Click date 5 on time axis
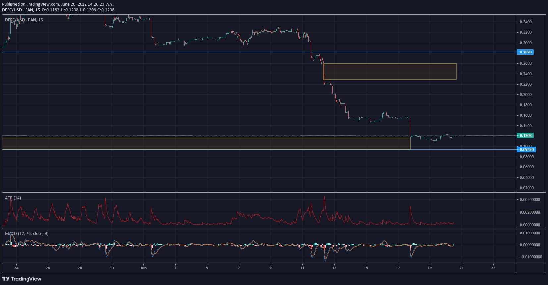Viewport: 548px width, 285px height. click(207, 268)
